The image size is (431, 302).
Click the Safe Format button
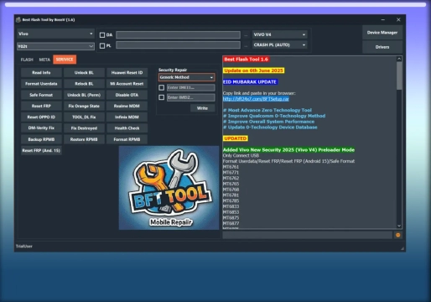(x=41, y=95)
